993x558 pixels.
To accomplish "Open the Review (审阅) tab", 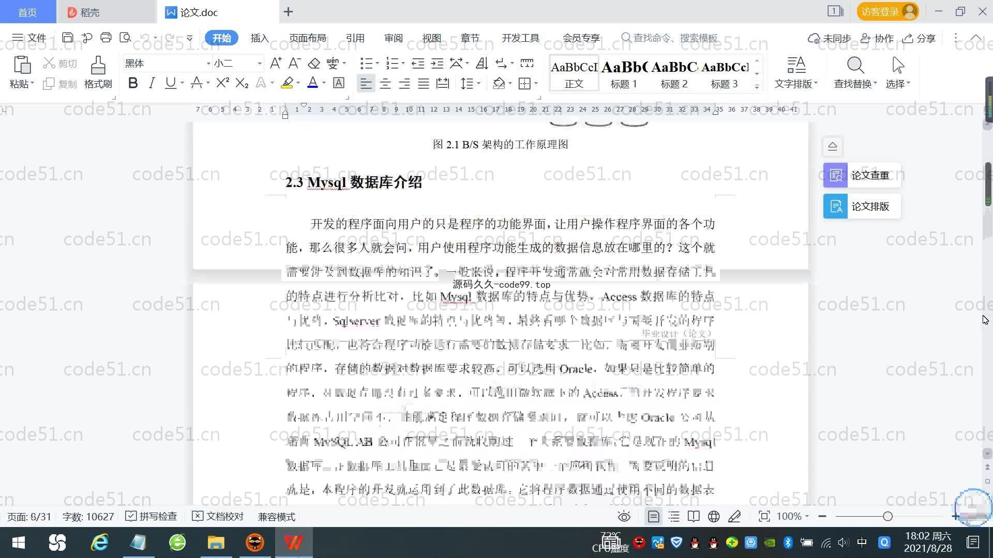I will click(x=393, y=38).
